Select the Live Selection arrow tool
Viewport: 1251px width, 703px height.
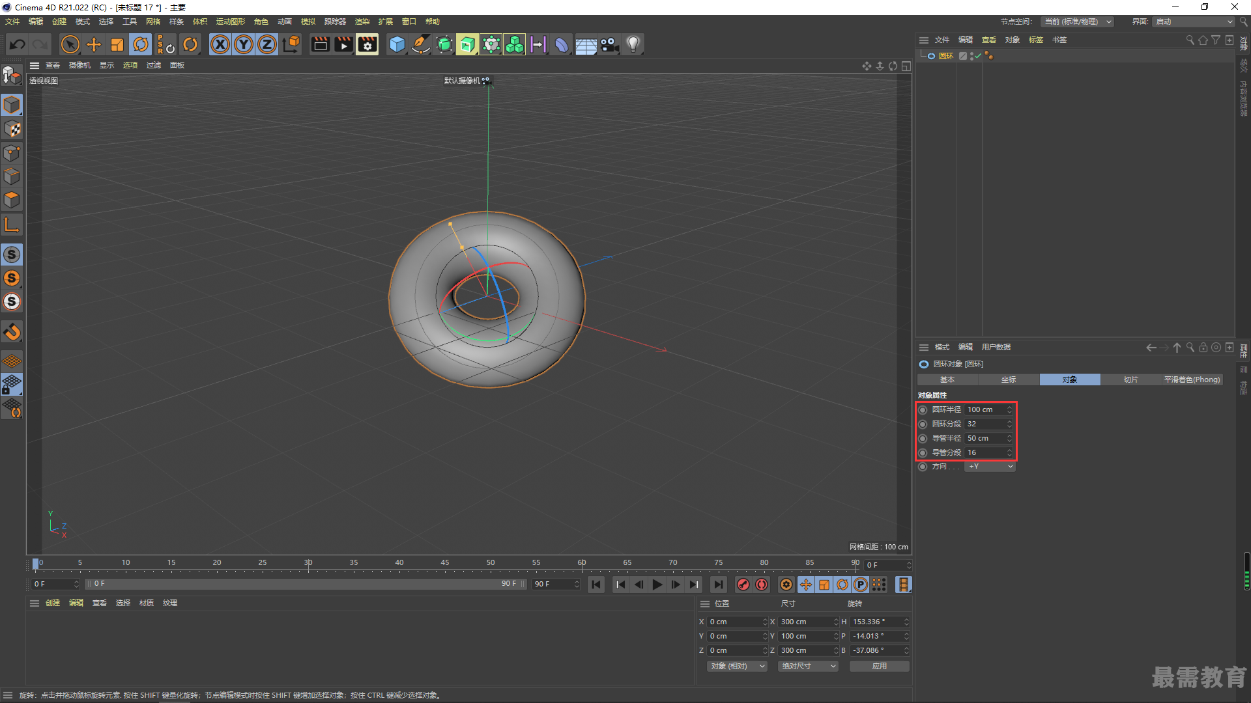pos(70,44)
